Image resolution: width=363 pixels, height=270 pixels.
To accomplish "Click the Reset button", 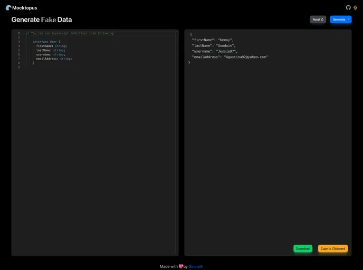I will [318, 20].
